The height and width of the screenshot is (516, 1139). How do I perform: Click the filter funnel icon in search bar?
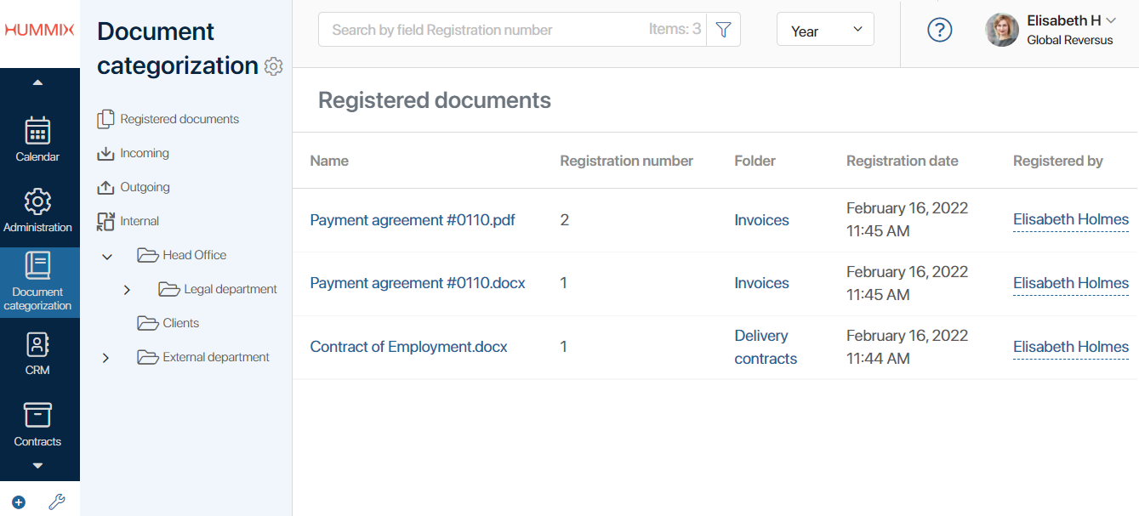pyautogui.click(x=723, y=30)
